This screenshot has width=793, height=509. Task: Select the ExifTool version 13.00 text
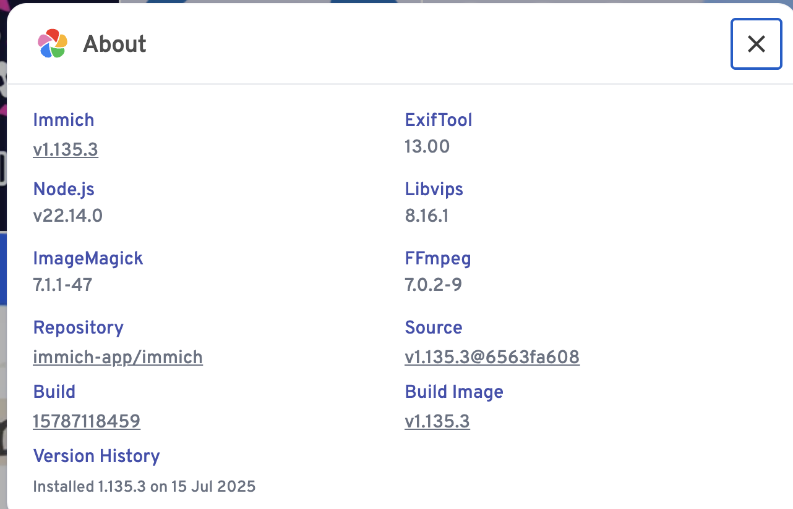[427, 147]
